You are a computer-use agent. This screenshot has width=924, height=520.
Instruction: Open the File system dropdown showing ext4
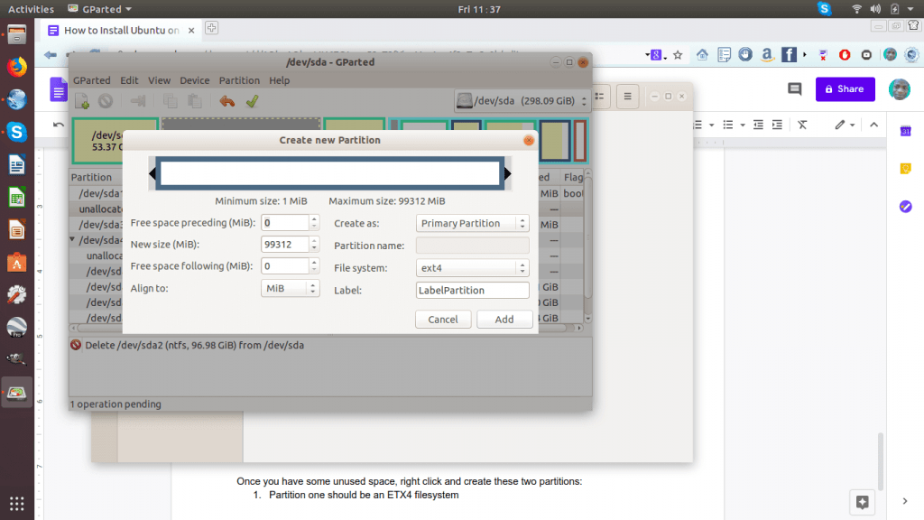472,267
